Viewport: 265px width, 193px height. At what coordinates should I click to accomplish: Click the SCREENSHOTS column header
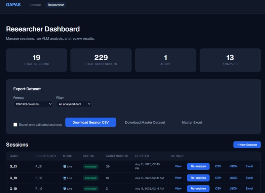point(117,156)
